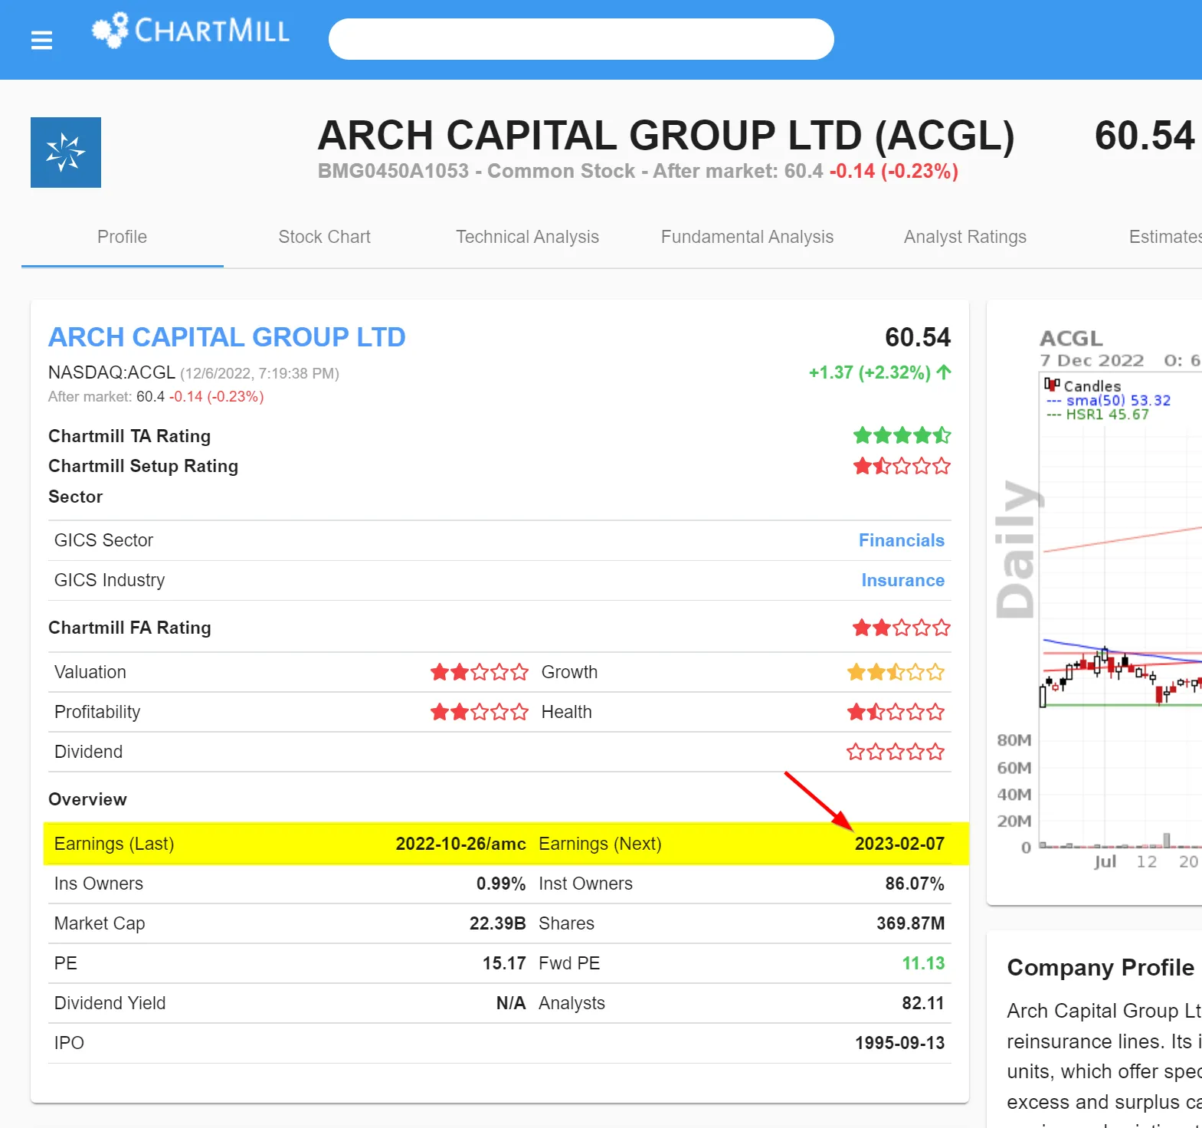Click the +1.37 (+2.32%) price change

[870, 372]
